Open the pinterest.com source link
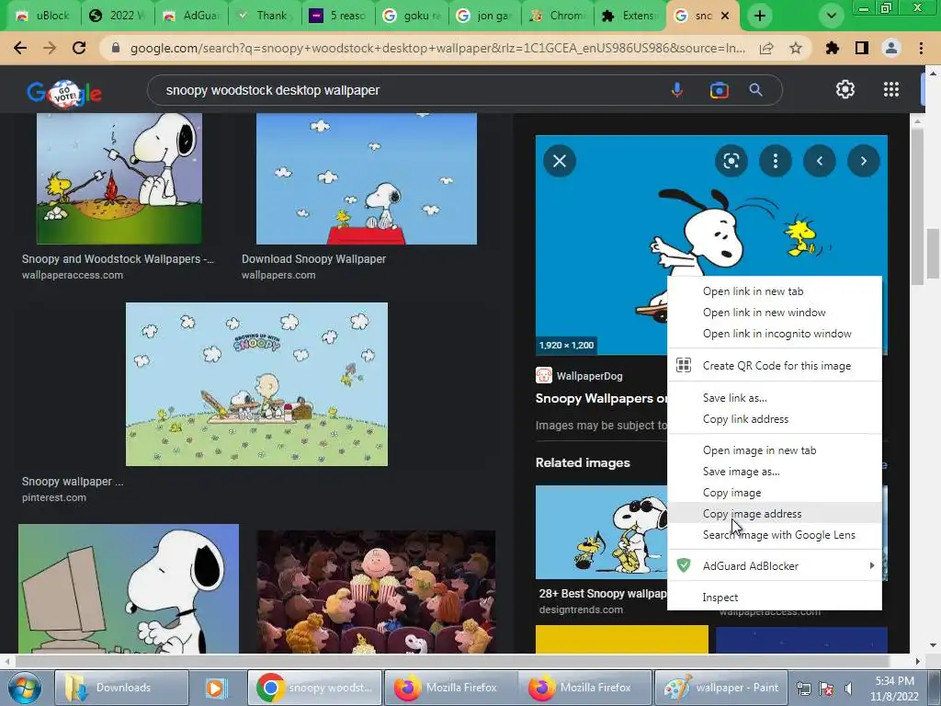Image resolution: width=941 pixels, height=706 pixels. [54, 497]
